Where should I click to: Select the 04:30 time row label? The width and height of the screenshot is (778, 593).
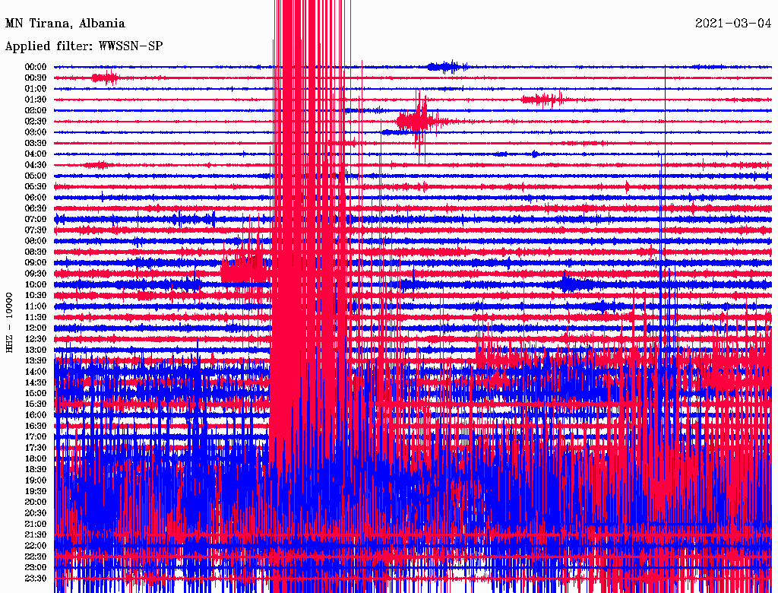coord(36,165)
